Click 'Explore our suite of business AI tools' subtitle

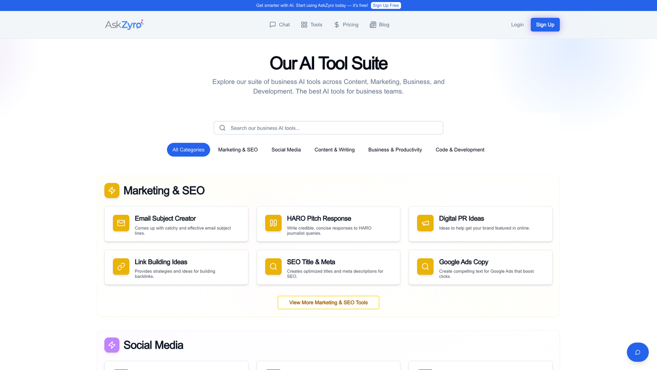coord(328,86)
